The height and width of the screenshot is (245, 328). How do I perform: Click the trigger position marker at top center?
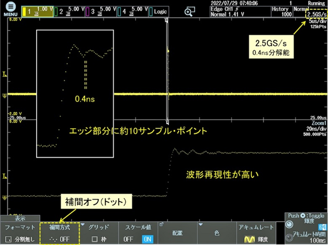tap(167, 20)
